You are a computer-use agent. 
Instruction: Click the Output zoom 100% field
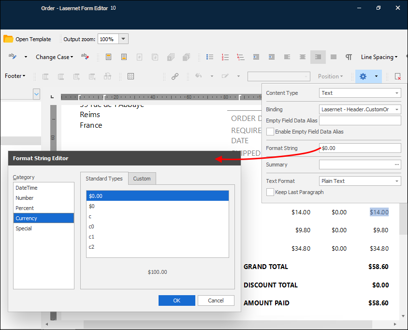(108, 39)
